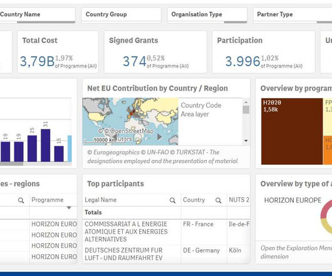Viewport: 332px width, 276px height.
Task: Click the pale yellow FP treemap block
Action: pos(328,117)
